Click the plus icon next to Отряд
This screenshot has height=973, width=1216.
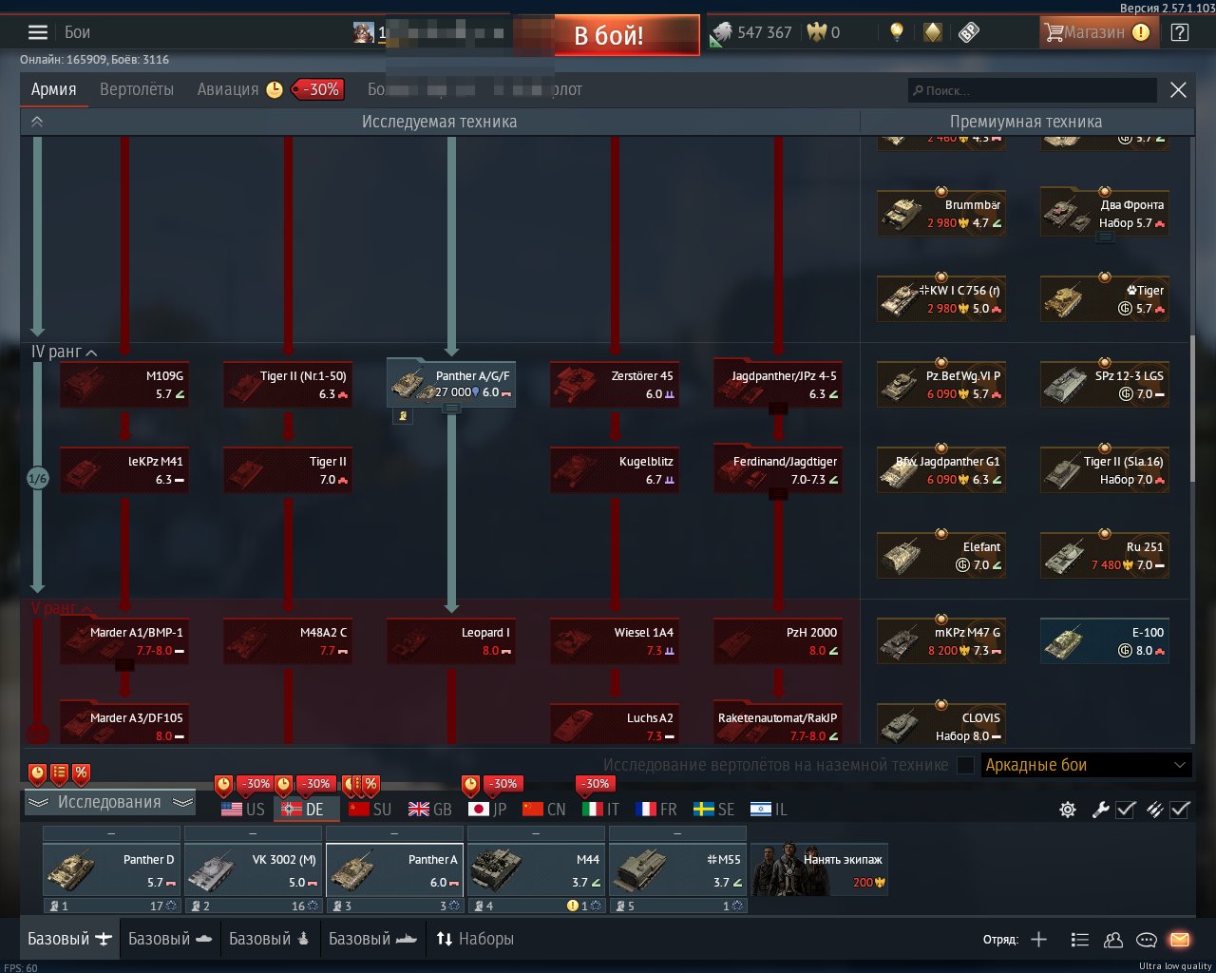click(1039, 940)
